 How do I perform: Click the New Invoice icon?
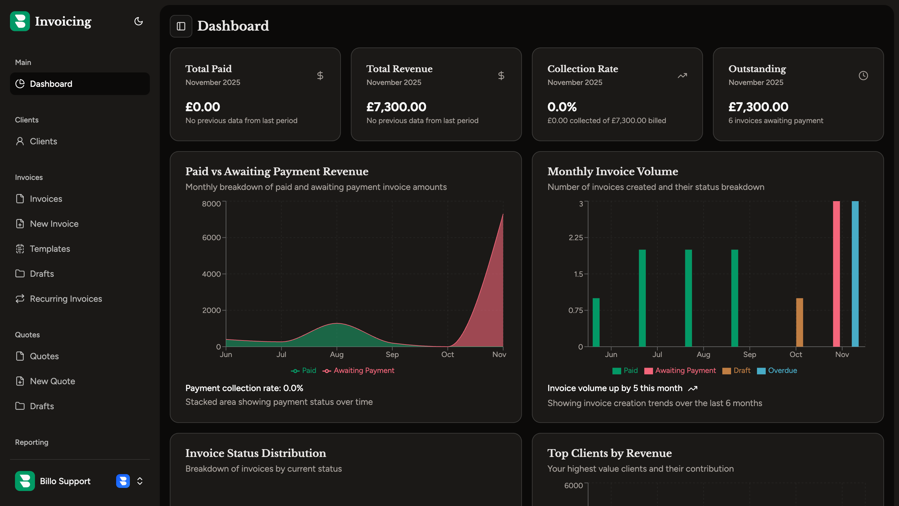[x=20, y=224]
